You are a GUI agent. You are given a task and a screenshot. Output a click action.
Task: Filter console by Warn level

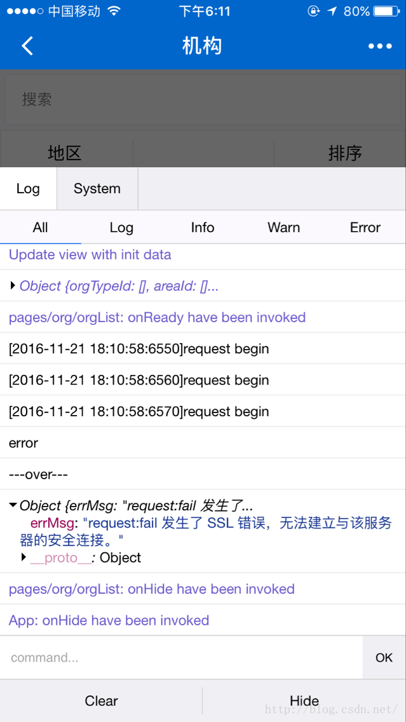(x=283, y=228)
